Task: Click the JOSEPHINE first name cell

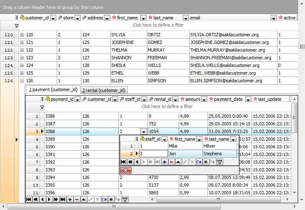Action: click(129, 42)
